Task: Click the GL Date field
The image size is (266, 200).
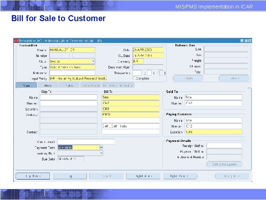Action: pos(148,56)
